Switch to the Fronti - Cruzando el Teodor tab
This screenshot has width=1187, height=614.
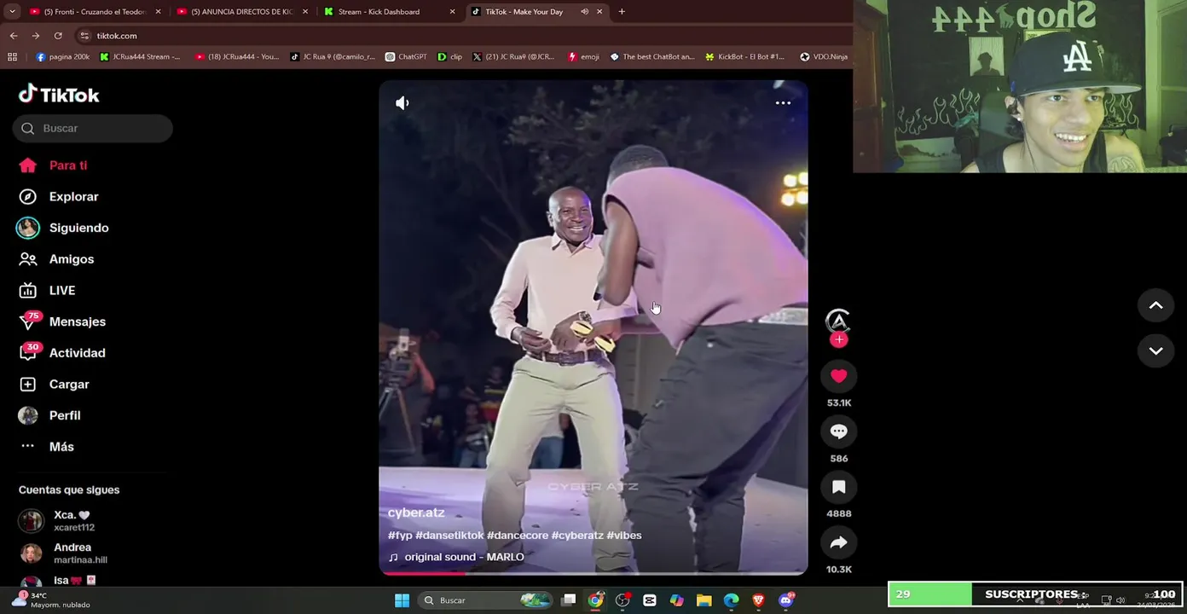click(95, 12)
